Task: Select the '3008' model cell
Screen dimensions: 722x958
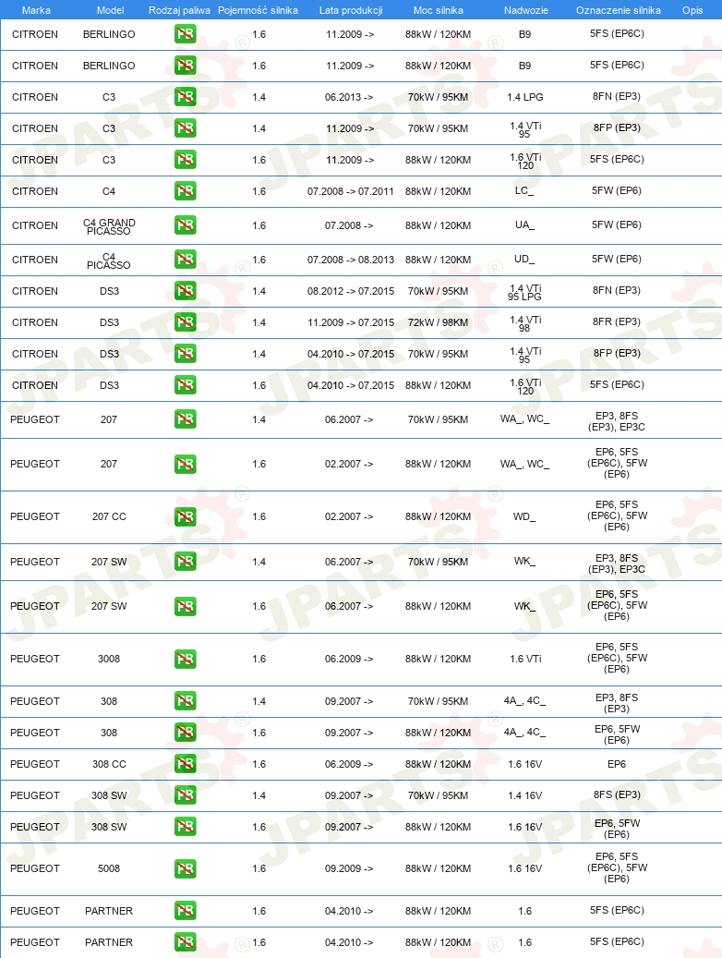Action: [109, 659]
